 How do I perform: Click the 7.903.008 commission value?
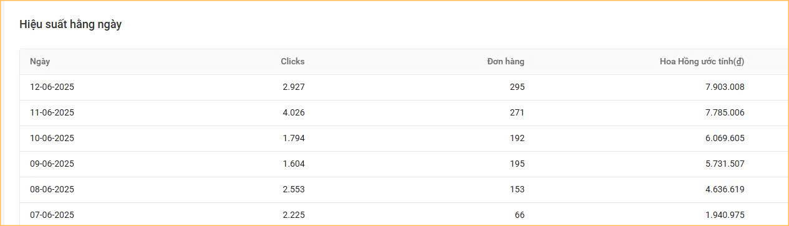(725, 87)
